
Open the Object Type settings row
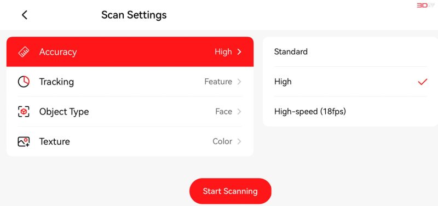point(130,112)
